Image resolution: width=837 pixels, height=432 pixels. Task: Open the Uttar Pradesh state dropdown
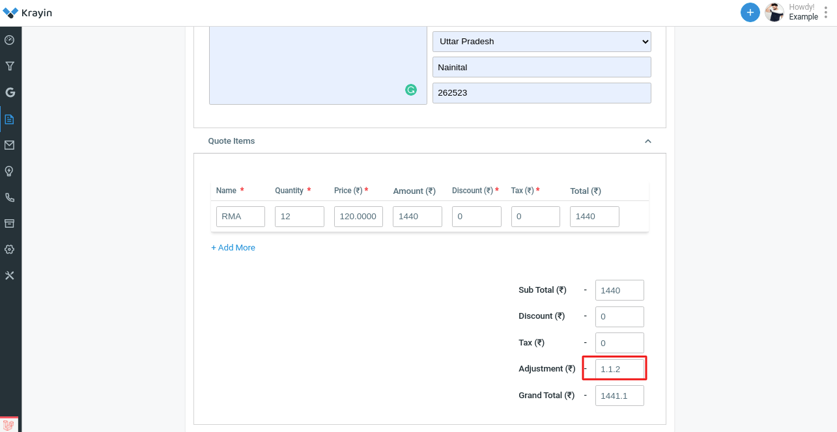541,41
